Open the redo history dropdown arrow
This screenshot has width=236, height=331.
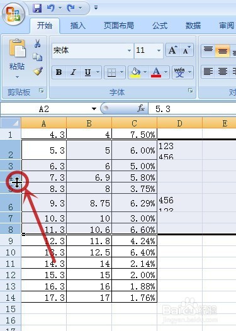click(80, 8)
